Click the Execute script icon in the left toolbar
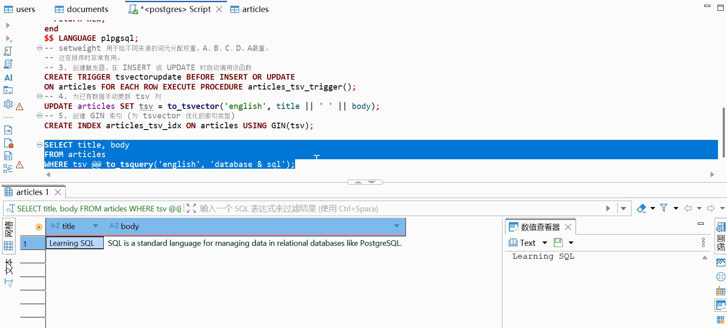727x328 pixels. (8, 51)
